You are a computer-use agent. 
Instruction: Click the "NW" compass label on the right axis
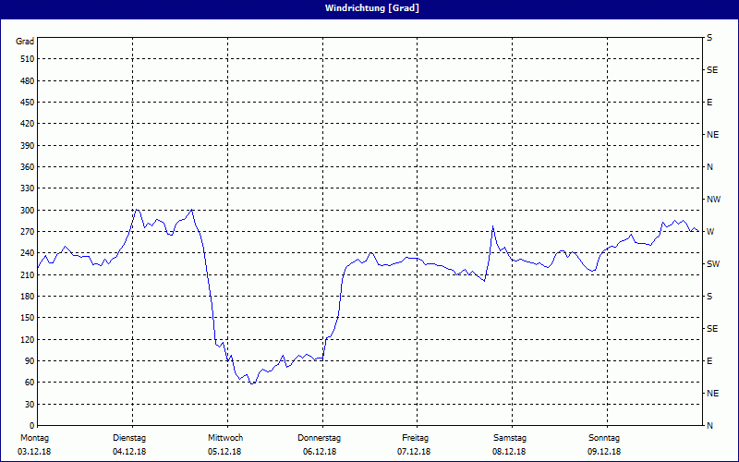point(713,200)
